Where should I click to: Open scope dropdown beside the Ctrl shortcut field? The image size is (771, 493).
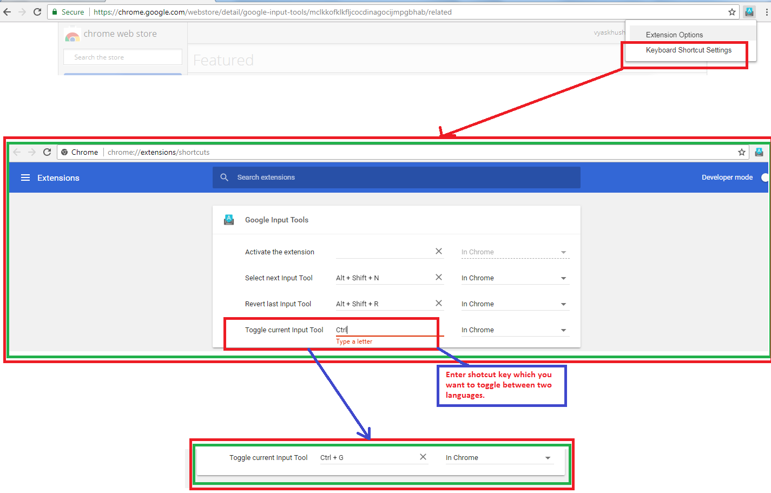click(x=516, y=330)
